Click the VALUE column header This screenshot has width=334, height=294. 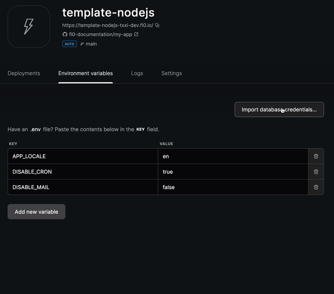[x=166, y=144]
